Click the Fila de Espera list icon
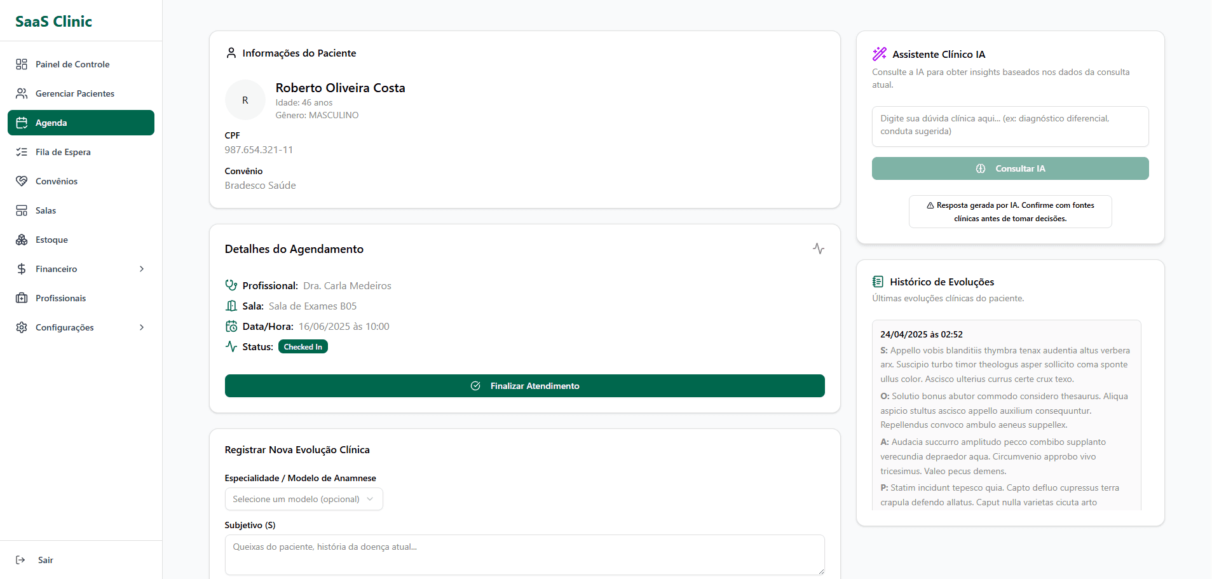The width and height of the screenshot is (1212, 579). 22,152
